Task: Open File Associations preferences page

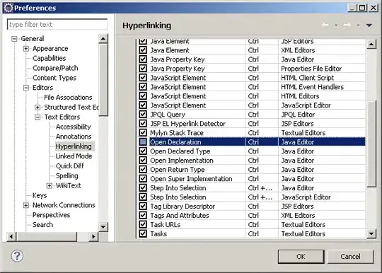Action: click(x=68, y=98)
